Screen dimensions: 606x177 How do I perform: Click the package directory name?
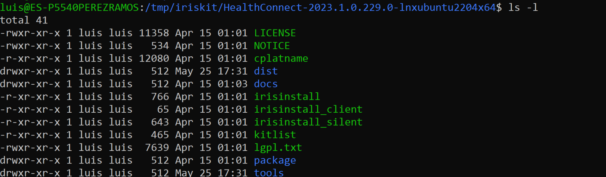[x=275, y=160]
